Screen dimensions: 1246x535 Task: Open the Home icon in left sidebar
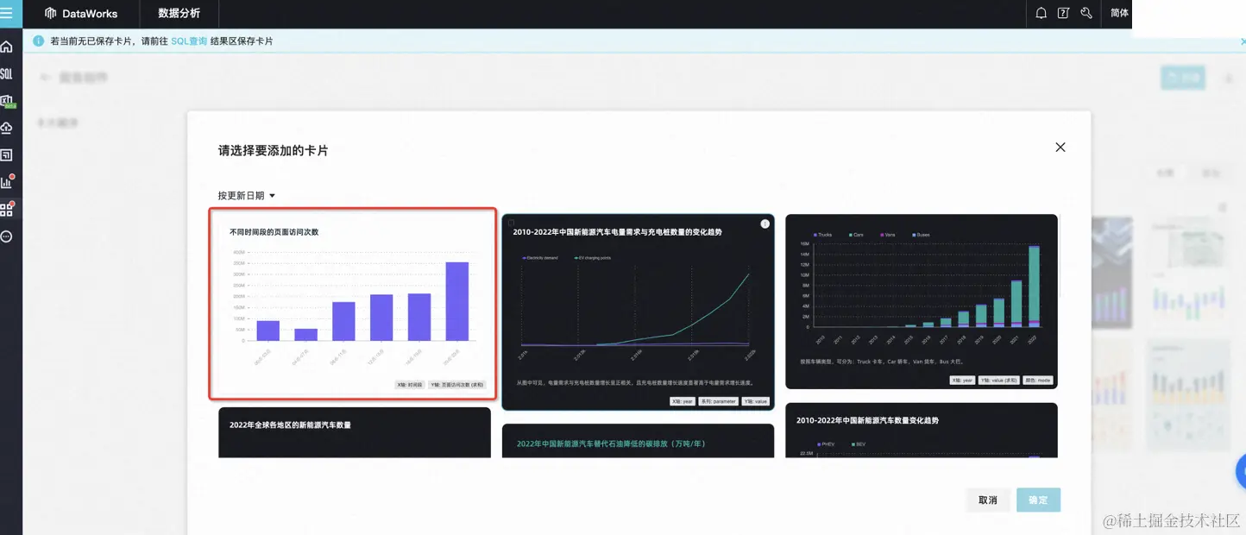7,47
